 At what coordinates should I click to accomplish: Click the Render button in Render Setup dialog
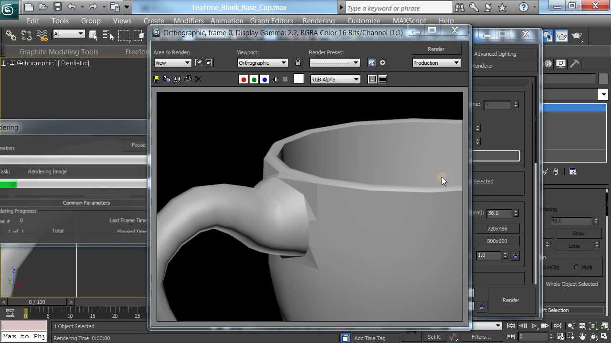coord(511,300)
